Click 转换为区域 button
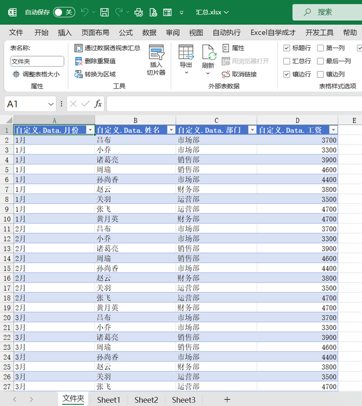This screenshot has width=362, height=406. [x=95, y=75]
